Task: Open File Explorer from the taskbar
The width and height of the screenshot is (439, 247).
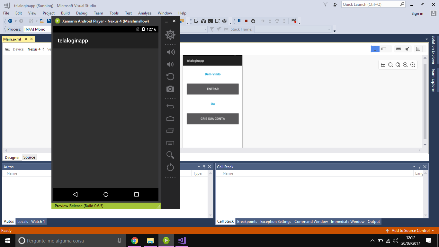Action: pos(150,241)
